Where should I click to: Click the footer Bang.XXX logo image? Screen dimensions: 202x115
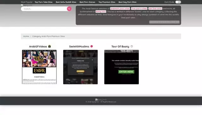[x=101, y=100]
